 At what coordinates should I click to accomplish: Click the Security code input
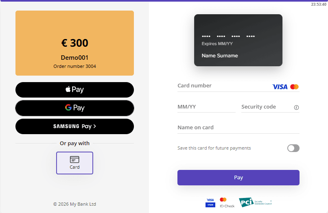pos(266,107)
